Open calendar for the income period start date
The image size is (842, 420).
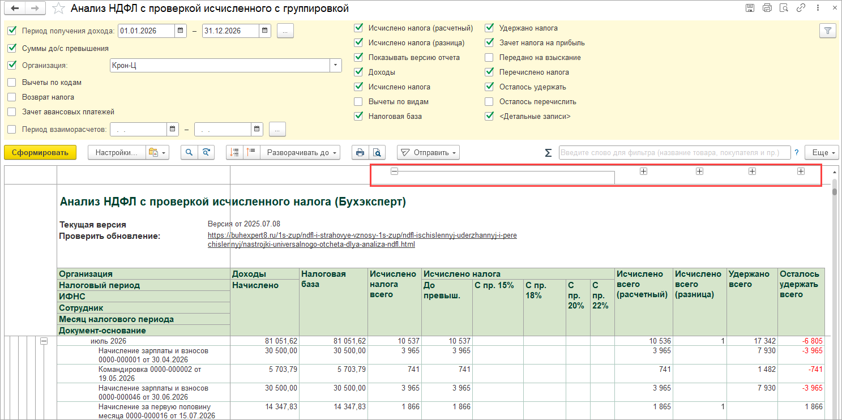point(180,31)
